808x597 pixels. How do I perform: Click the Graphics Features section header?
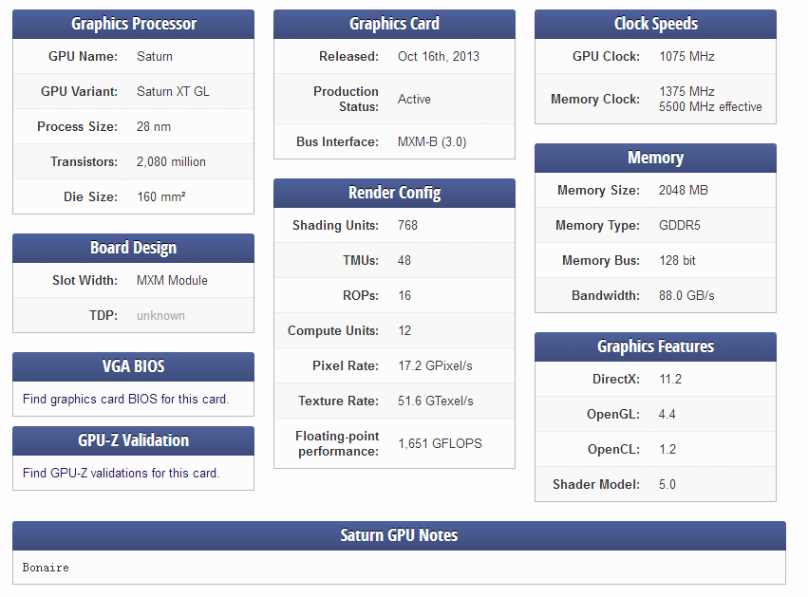coord(655,346)
